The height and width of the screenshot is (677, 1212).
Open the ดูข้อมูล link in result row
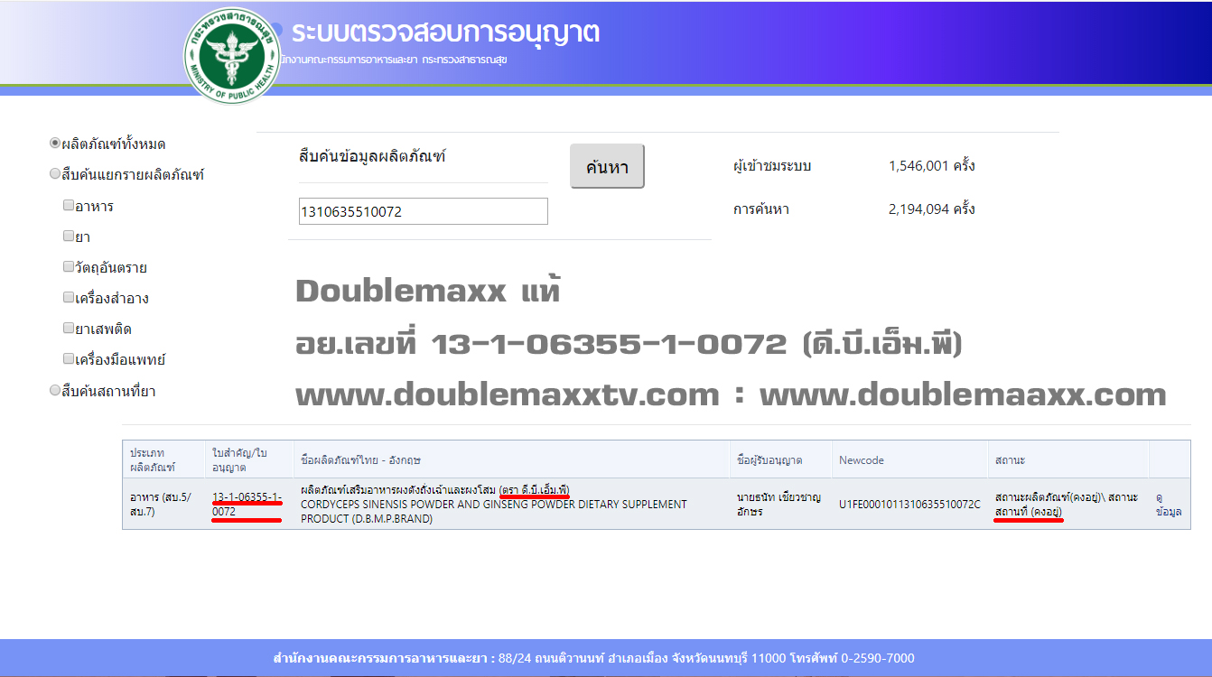coord(1169,504)
